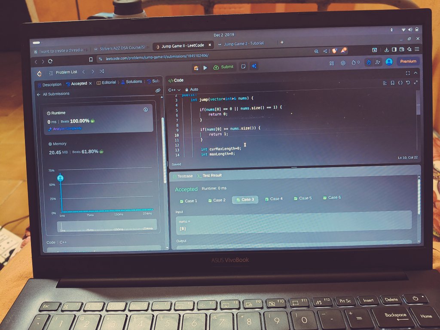Open the Solutions tab
Screen dimensions: 440x330
(131, 82)
